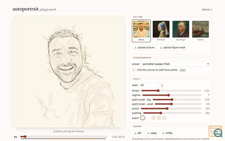The height and width of the screenshot is (141, 225).
Task: Select the grey paper swatch
Action: (x=153, y=118)
